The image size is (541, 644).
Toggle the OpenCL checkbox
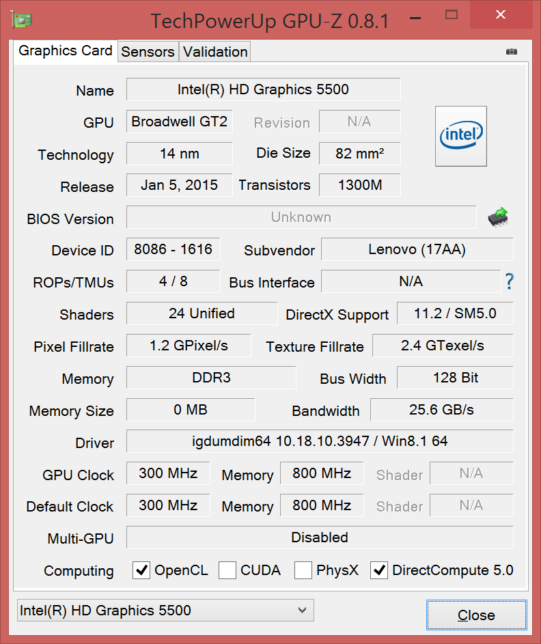coord(141,570)
